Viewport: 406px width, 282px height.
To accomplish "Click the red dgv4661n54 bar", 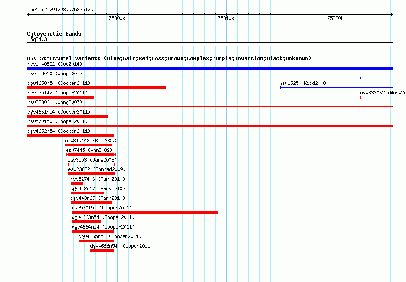I will [x=67, y=116].
